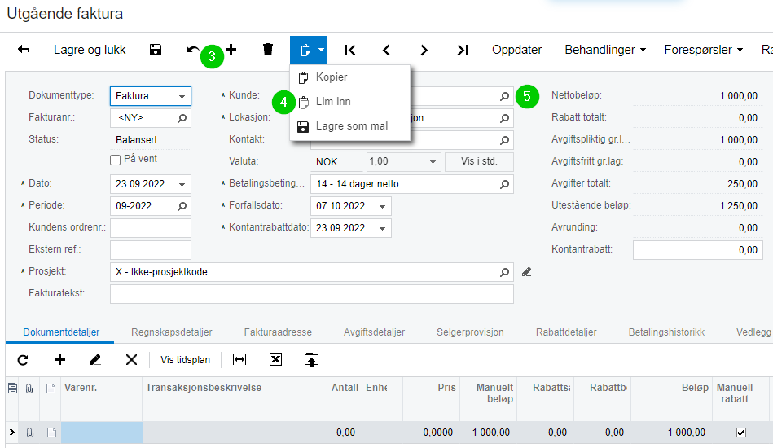Open Fakturanr. search lookup icon
The image size is (773, 448).
coord(182,118)
